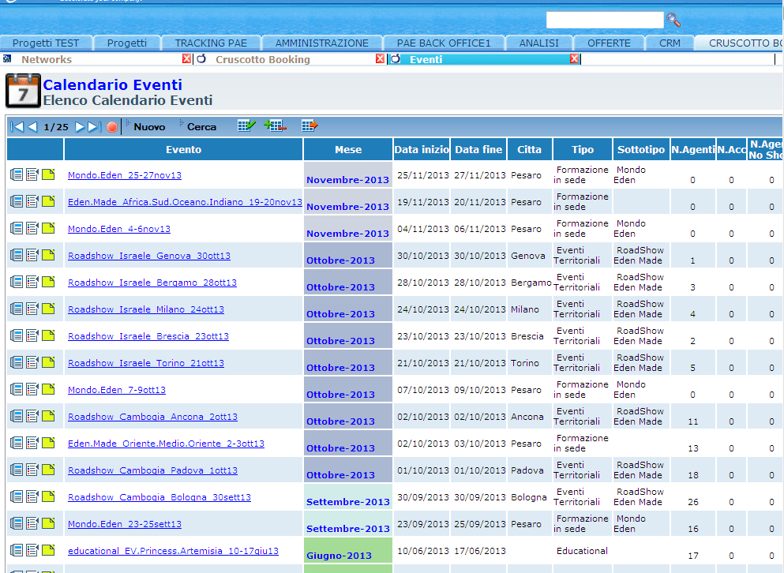The height and width of the screenshot is (573, 784).
Task: Open document list icon for Roadshow_Cambogia_Ancona row
Action: click(17, 416)
